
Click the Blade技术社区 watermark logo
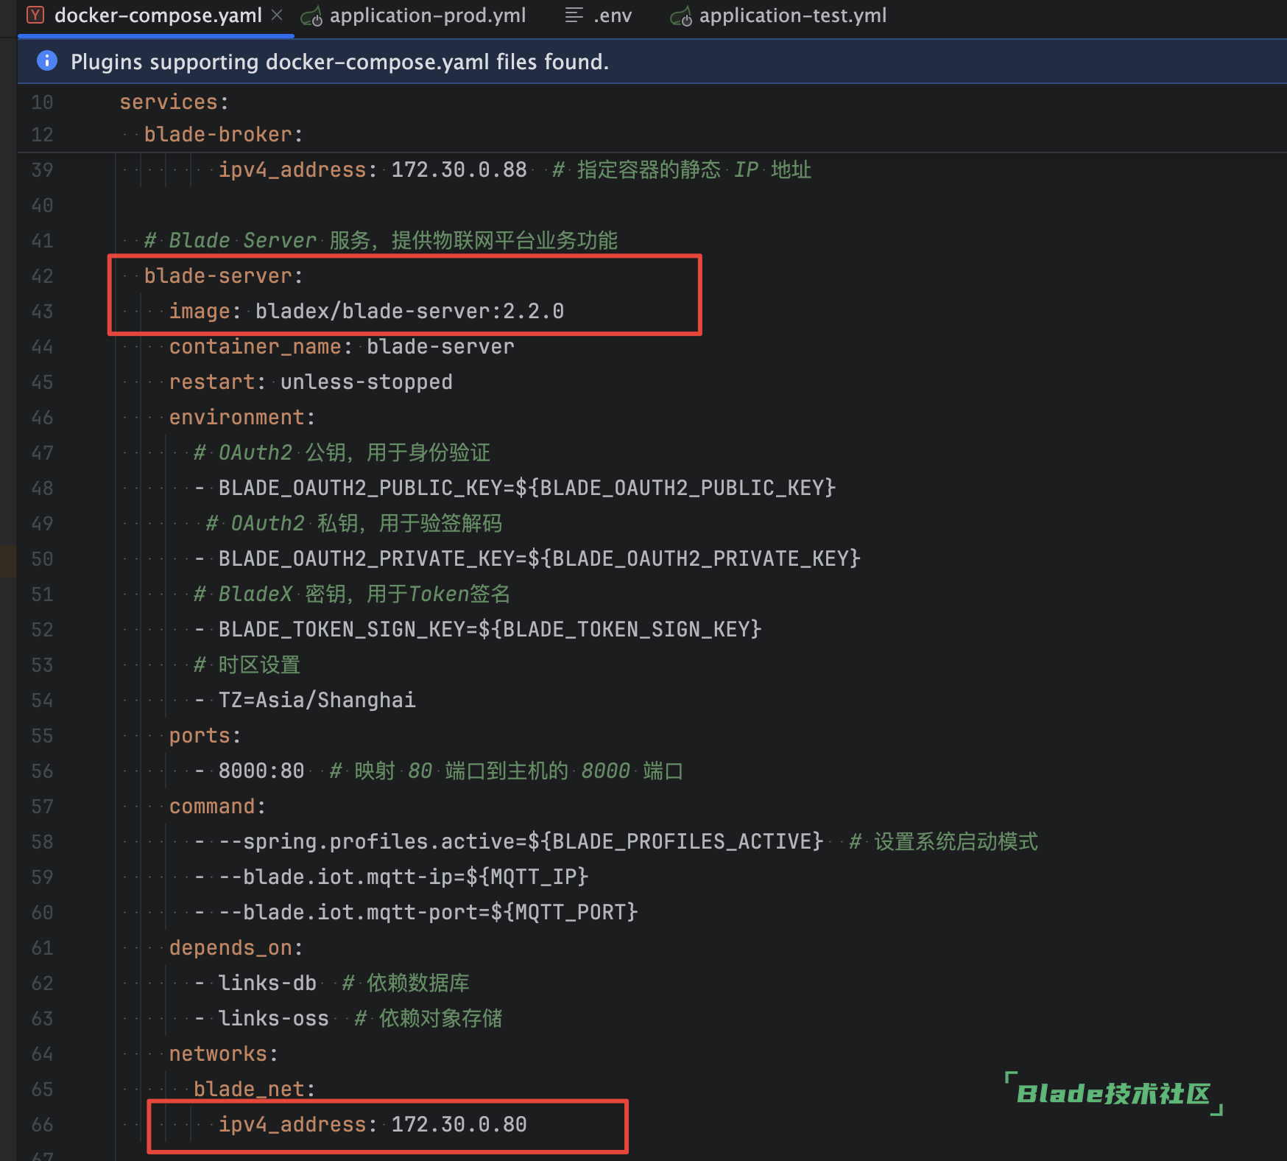click(1113, 1094)
